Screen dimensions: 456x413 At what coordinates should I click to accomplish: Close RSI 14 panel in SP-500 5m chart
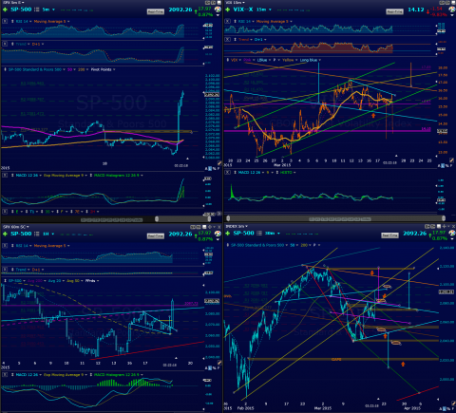[5, 21]
